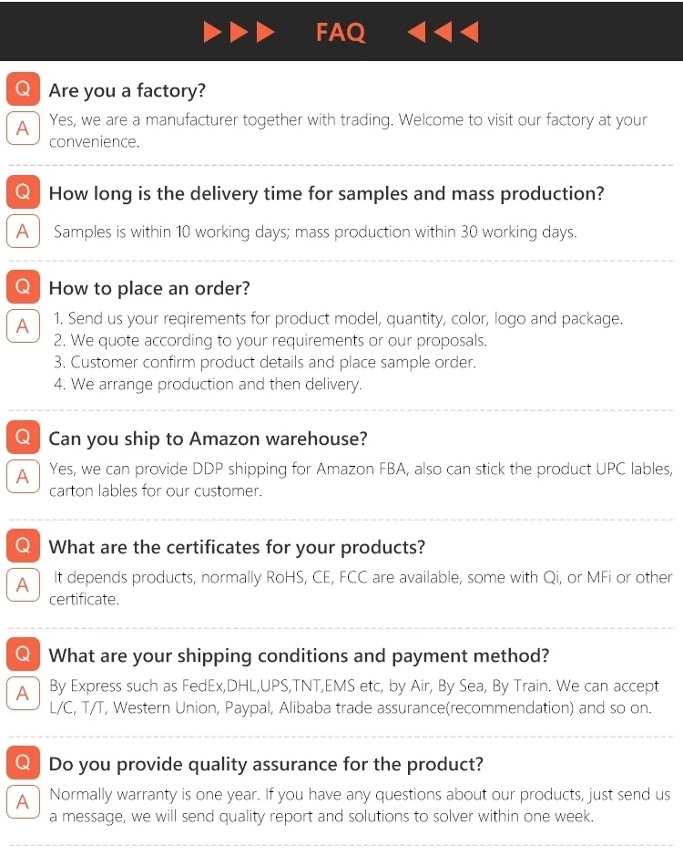The width and height of the screenshot is (683, 856).
Task: Click the A icon beside the order steps
Action: [x=23, y=325]
